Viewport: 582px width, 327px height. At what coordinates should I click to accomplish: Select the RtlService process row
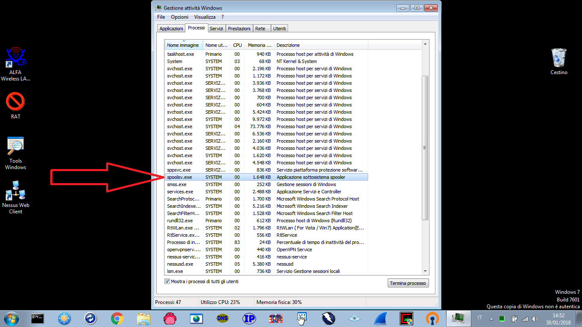[x=266, y=235]
